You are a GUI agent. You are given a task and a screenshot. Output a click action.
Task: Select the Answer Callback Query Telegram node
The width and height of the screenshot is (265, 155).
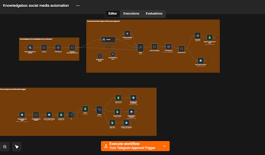point(49,115)
